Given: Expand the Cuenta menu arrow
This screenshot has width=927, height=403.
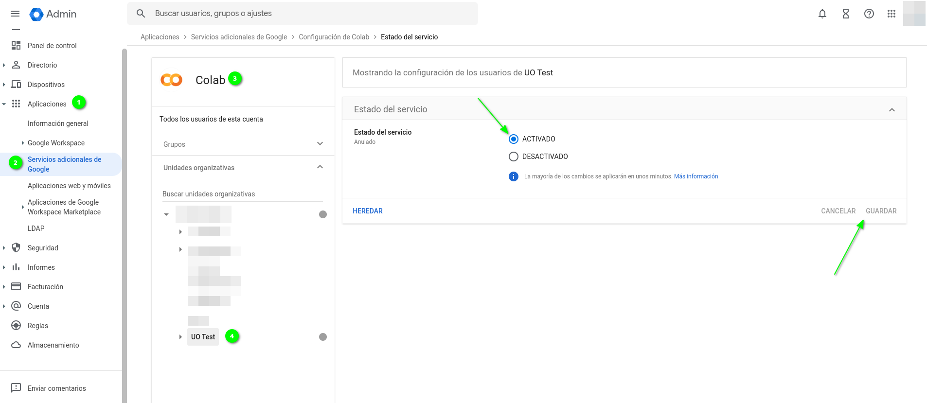Looking at the screenshot, I should (x=4, y=306).
